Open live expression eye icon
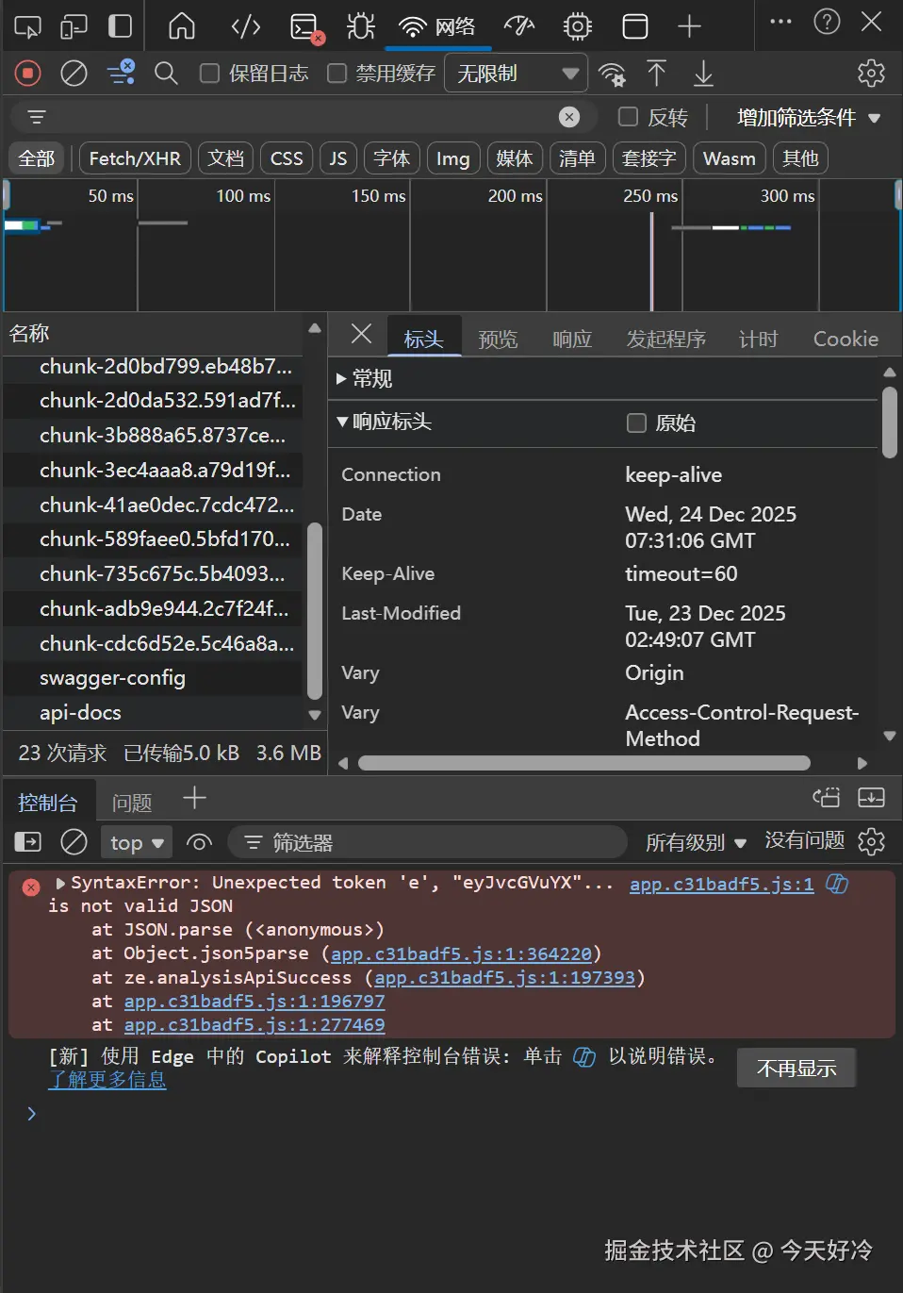Screen dimensions: 903x1293 [199, 842]
